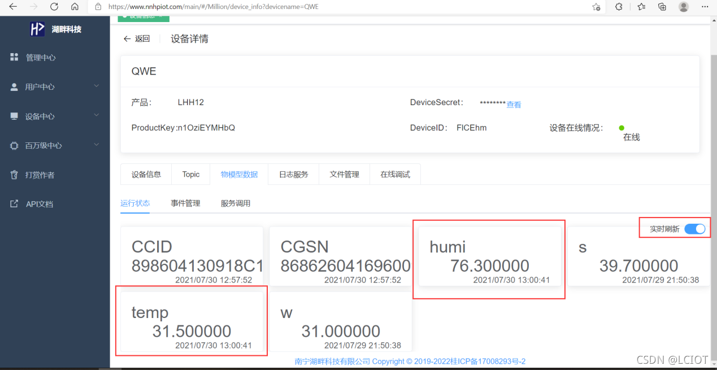Image resolution: width=717 pixels, height=370 pixels.
Task: Expand the 用户中心 submenu chevron
Action: [x=96, y=86]
